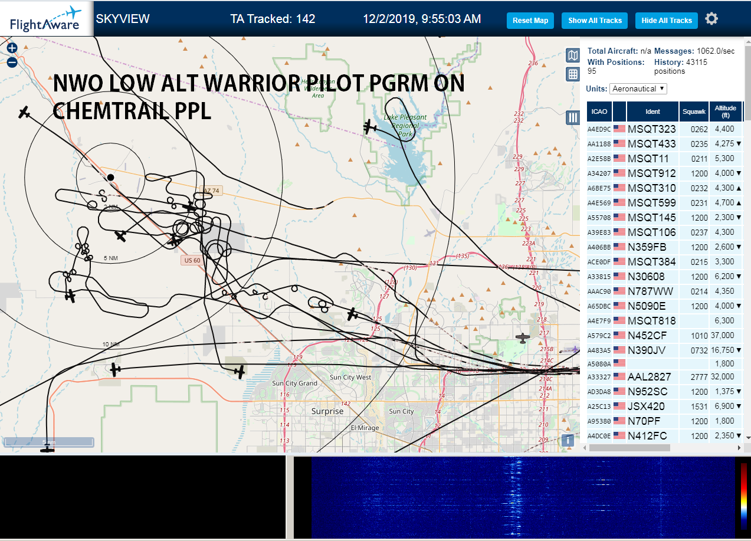
Task: Select aircraft row MSQT433
Action: (664, 143)
